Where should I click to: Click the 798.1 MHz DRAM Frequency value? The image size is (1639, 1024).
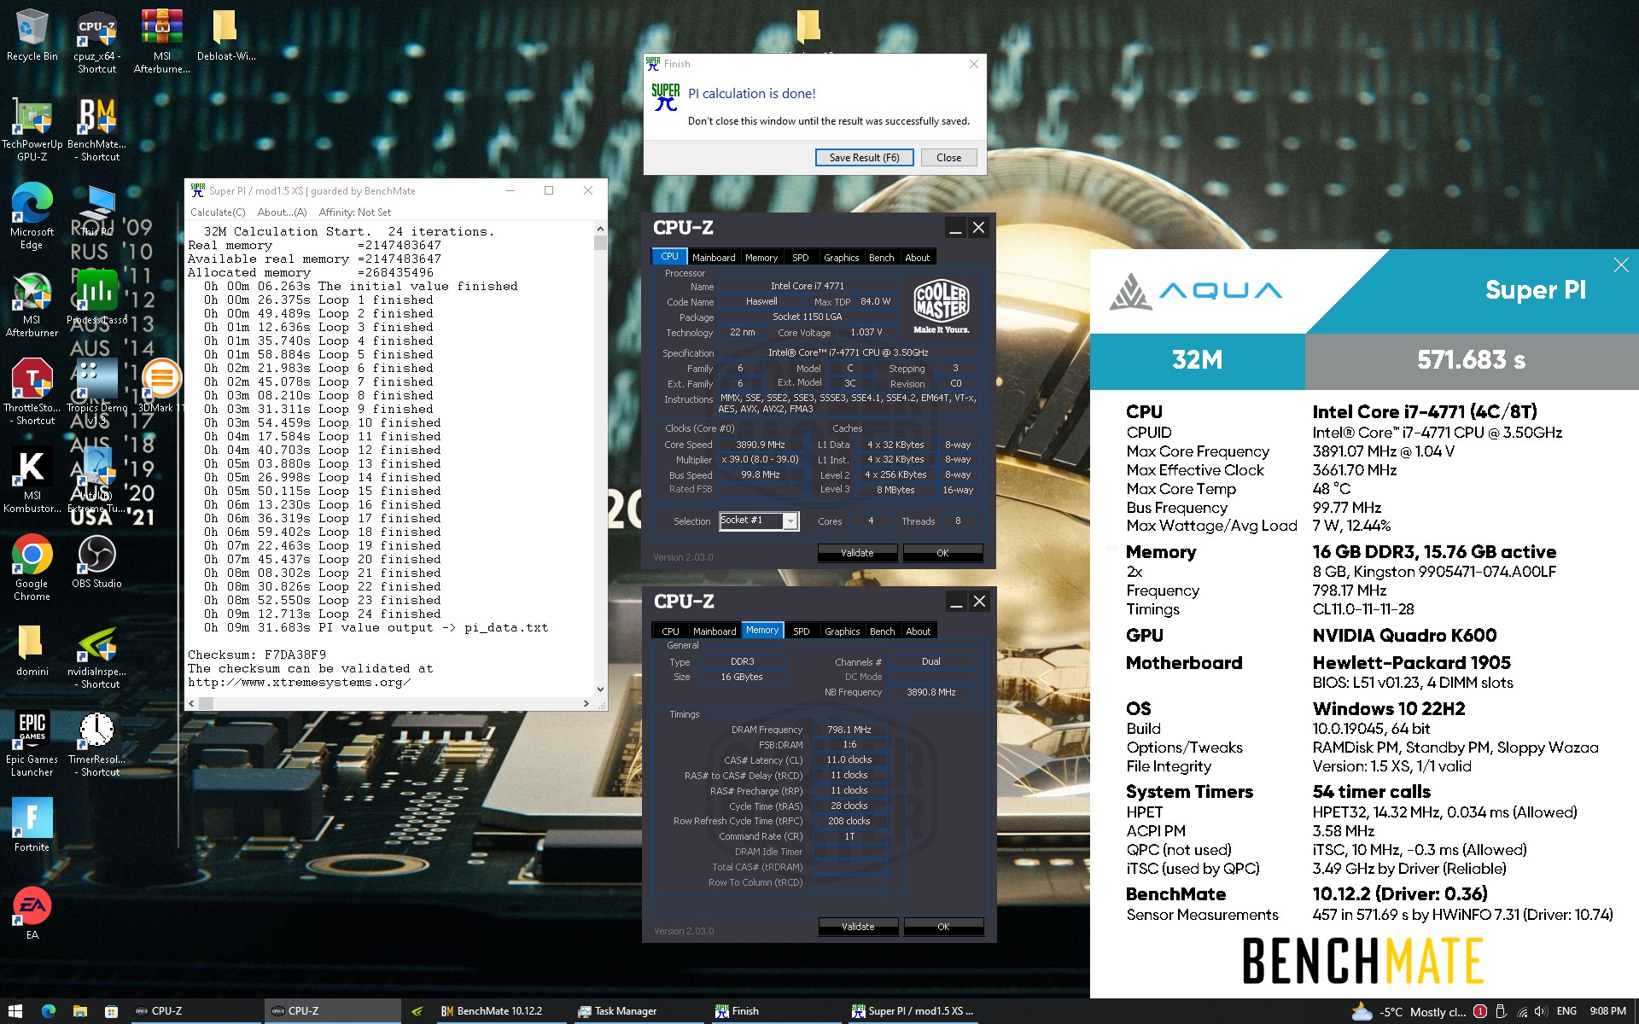tap(849, 730)
